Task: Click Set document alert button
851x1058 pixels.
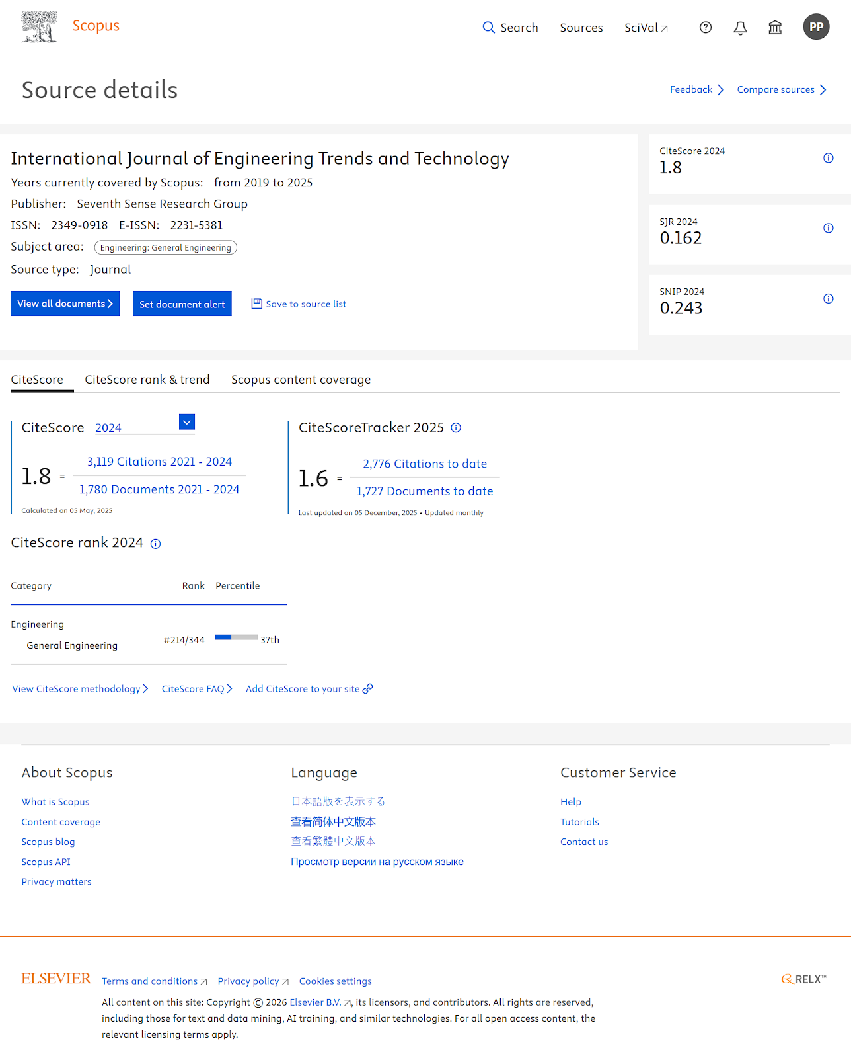Action: coord(182,304)
